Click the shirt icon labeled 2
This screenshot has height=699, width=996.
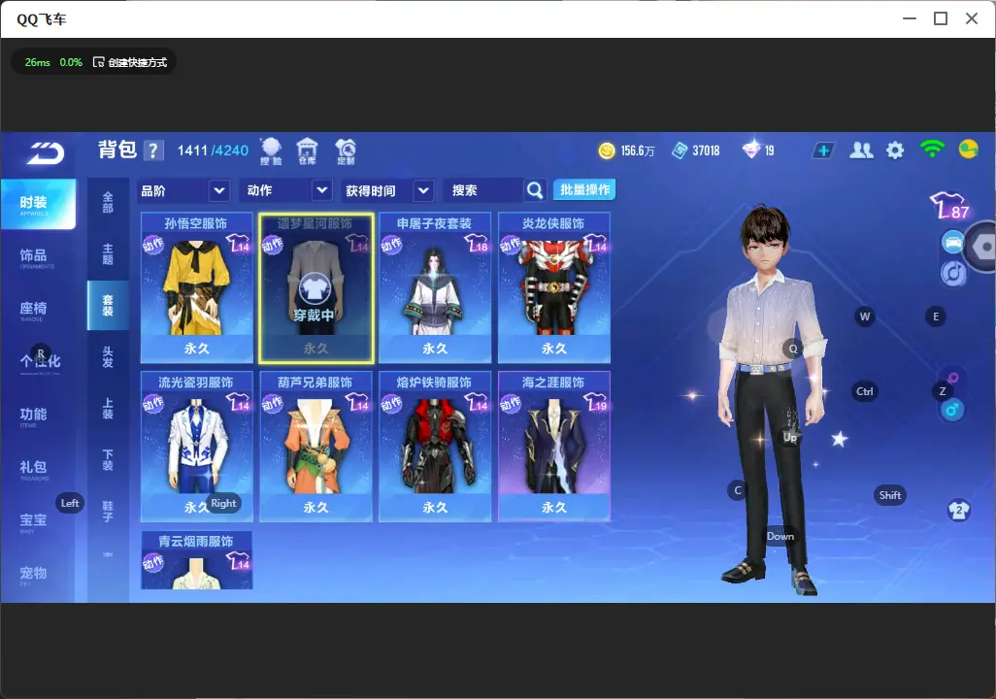(x=959, y=511)
